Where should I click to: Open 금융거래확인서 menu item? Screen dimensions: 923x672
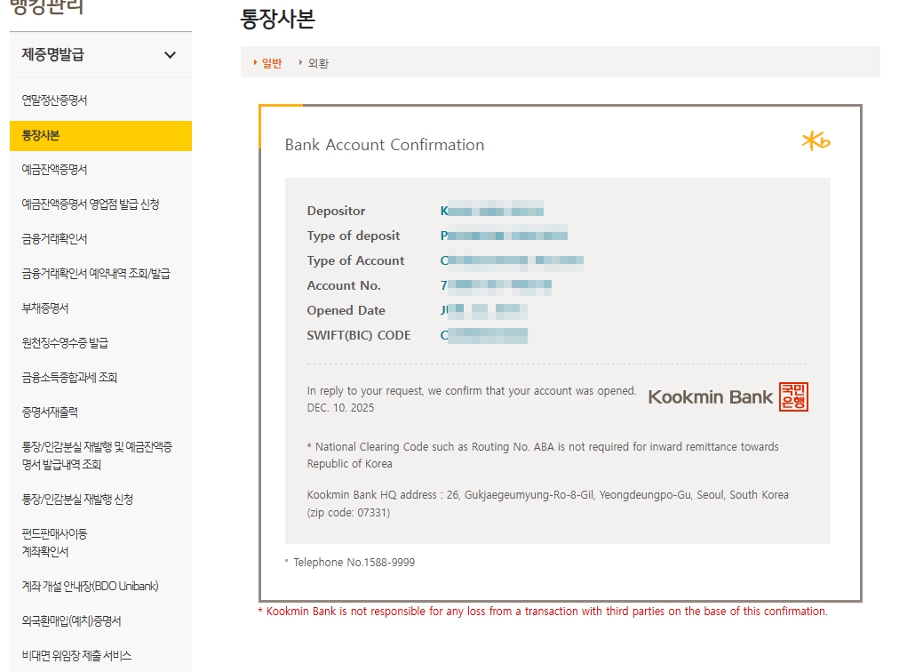pyautogui.click(x=55, y=239)
